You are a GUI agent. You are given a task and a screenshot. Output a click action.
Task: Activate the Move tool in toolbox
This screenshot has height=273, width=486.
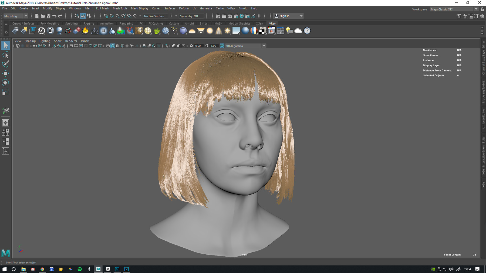[6, 73]
